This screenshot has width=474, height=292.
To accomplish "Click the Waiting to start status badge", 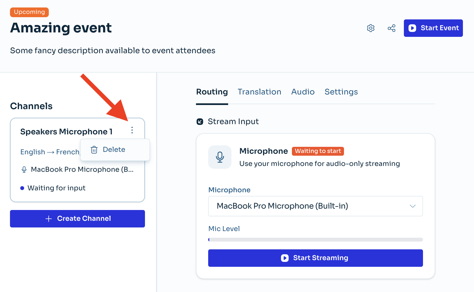I will tap(318, 151).
